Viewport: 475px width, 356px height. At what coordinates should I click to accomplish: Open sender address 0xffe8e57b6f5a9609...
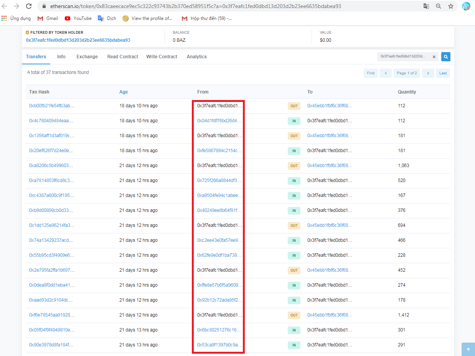tap(220, 285)
